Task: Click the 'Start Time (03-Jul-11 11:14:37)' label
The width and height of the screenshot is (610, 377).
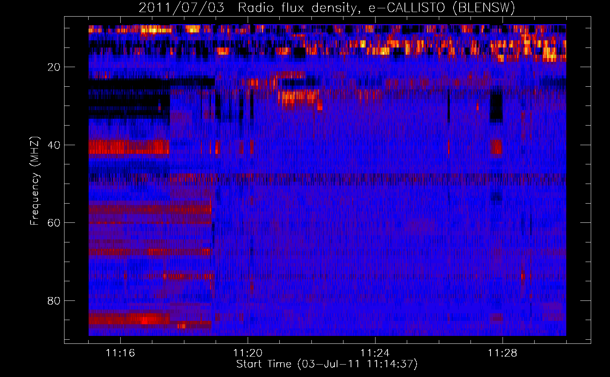Action: [x=327, y=364]
